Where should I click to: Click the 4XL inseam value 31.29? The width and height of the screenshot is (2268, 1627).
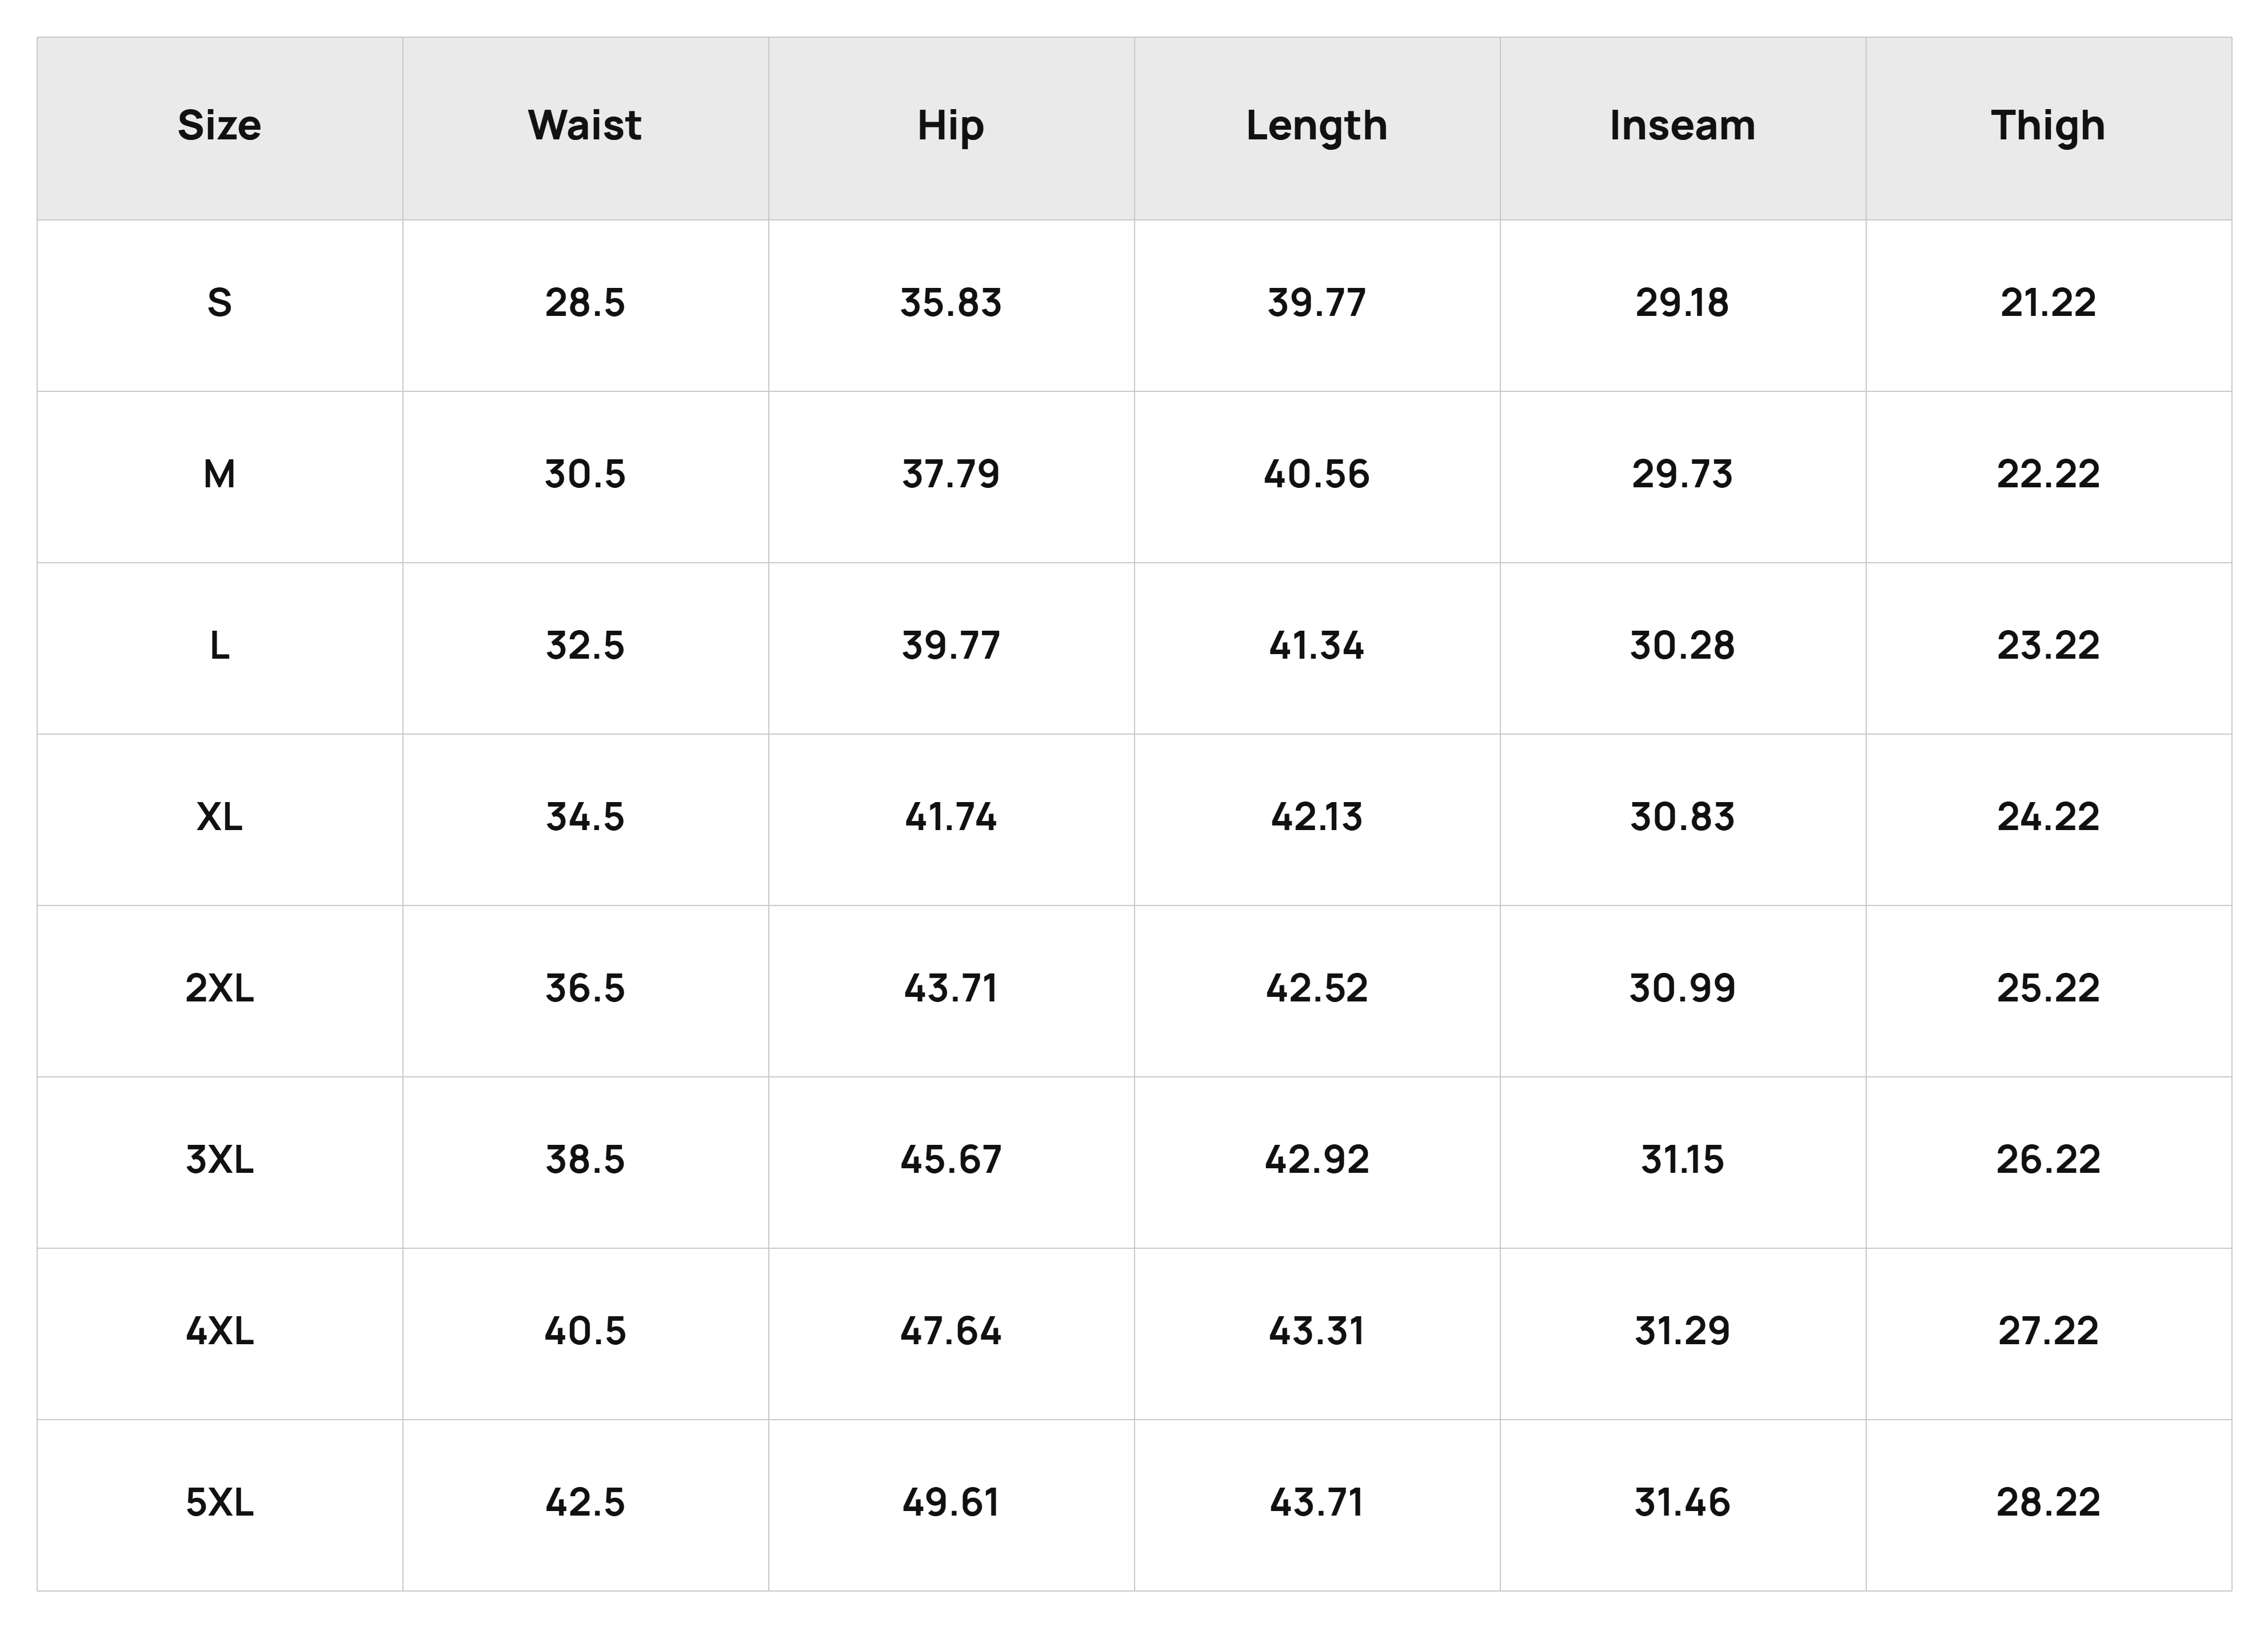[x=1682, y=1331]
